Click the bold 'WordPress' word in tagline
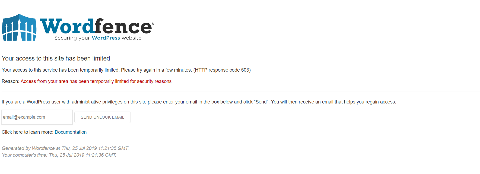This screenshot has width=480, height=174. point(106,38)
